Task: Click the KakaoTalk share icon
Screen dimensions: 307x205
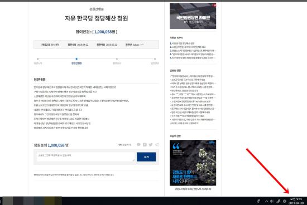Action: [138, 145]
